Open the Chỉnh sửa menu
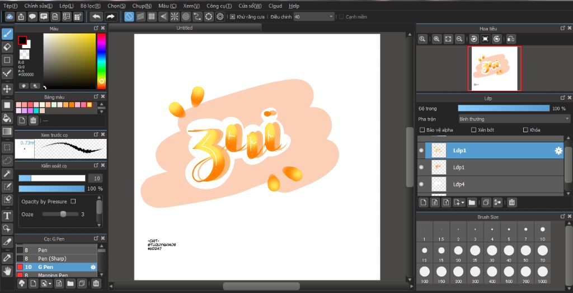 point(39,6)
